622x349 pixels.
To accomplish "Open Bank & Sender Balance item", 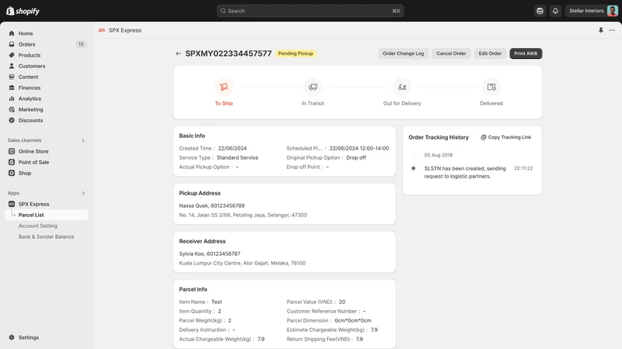I will [46, 237].
